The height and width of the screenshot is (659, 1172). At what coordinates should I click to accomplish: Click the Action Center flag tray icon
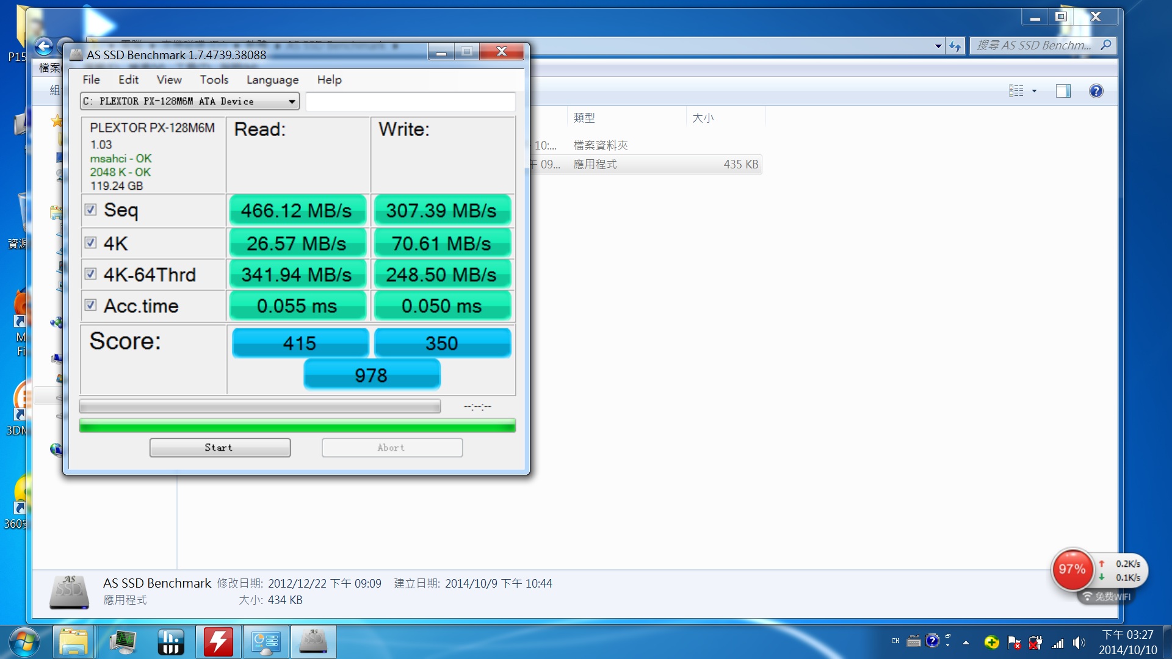(1014, 643)
